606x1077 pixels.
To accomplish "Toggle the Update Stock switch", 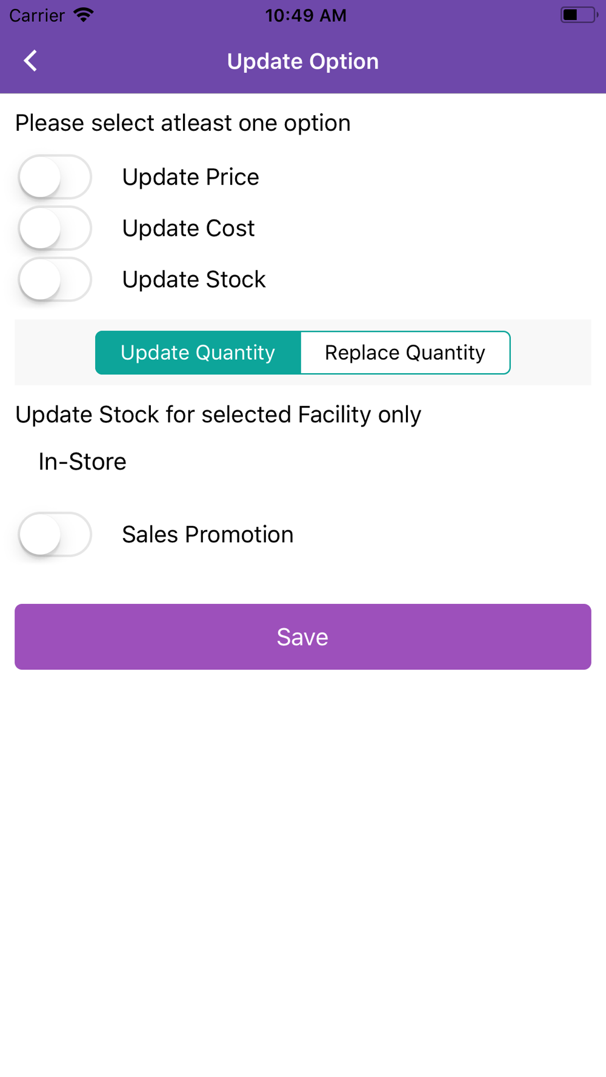I will 55,279.
